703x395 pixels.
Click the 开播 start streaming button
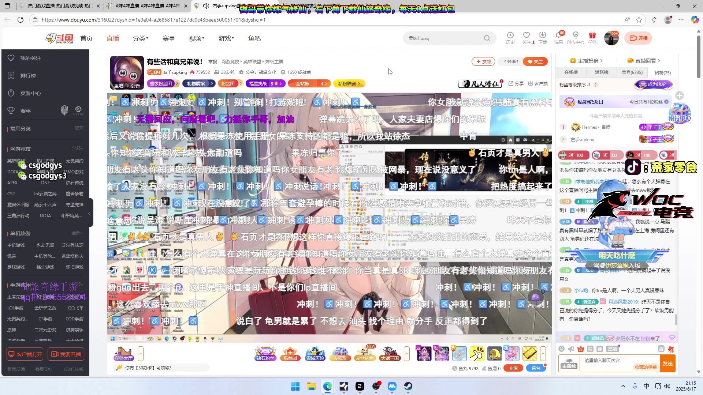point(638,38)
